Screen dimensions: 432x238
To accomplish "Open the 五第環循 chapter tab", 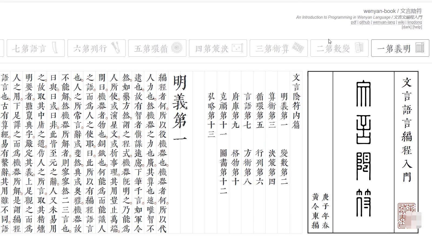I will click(157, 48).
